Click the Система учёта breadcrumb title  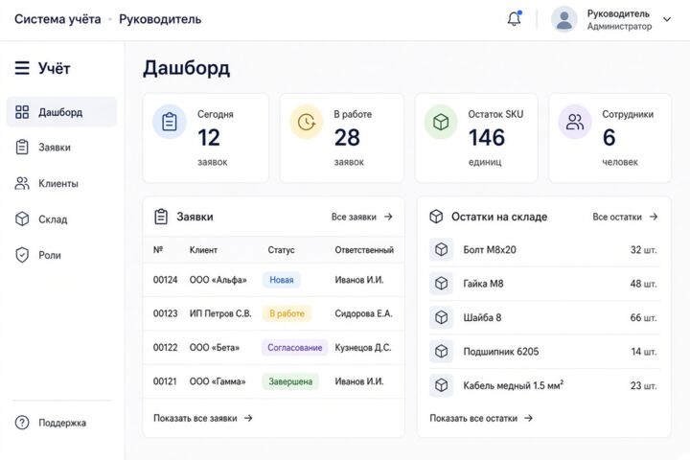(57, 19)
